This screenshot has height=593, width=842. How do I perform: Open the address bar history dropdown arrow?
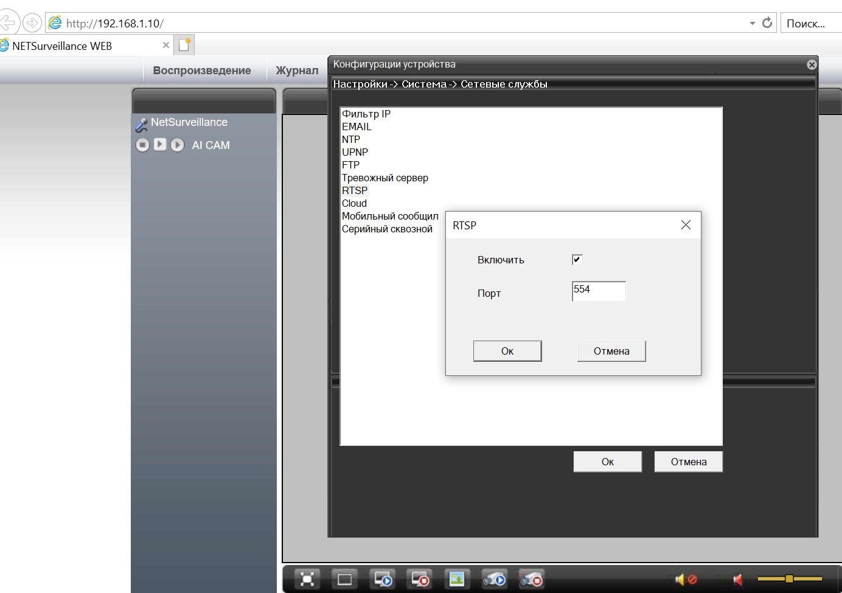pos(753,23)
